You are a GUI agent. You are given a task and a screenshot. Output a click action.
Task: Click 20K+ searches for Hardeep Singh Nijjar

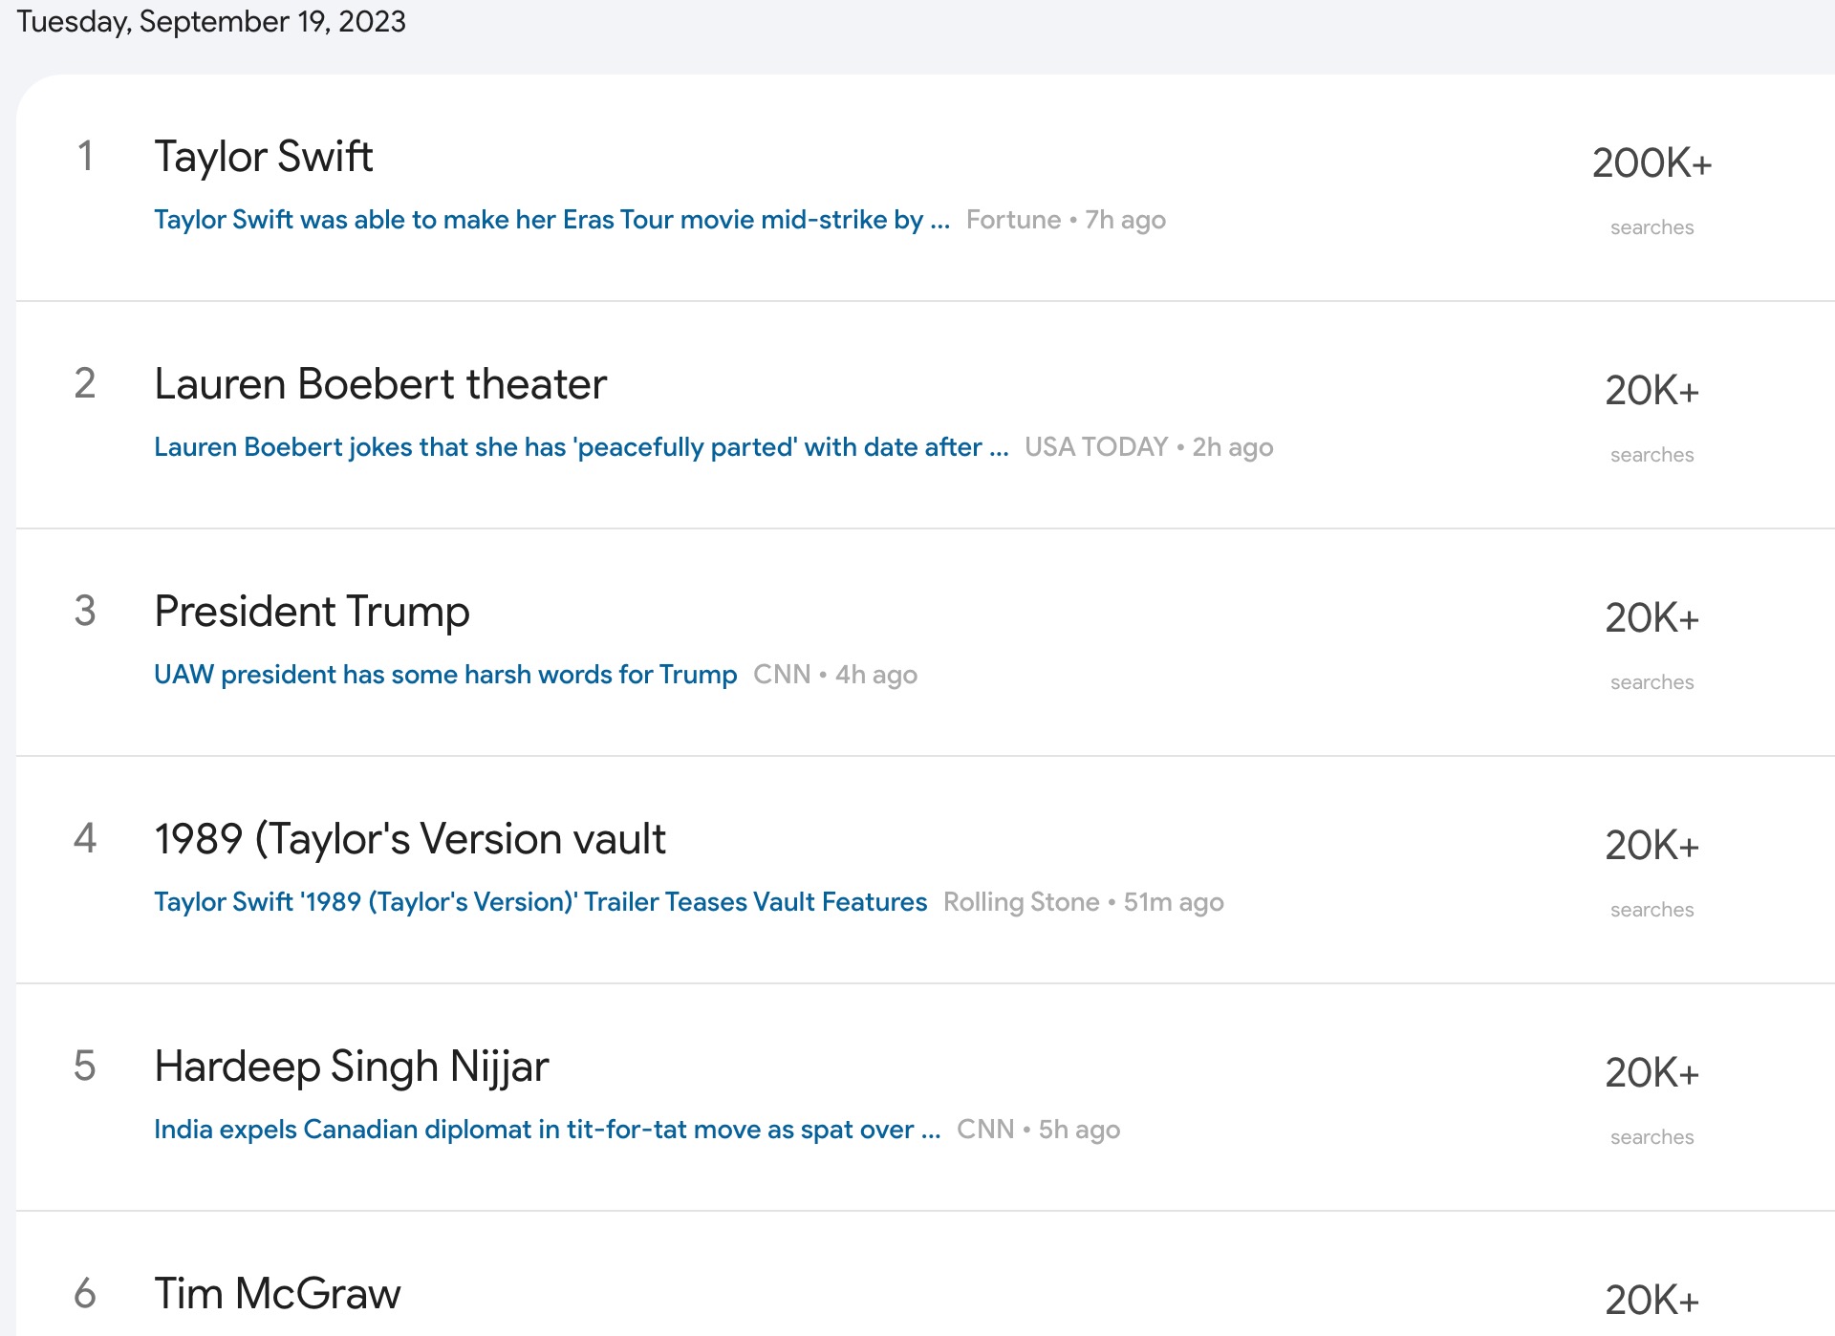(x=1651, y=1073)
